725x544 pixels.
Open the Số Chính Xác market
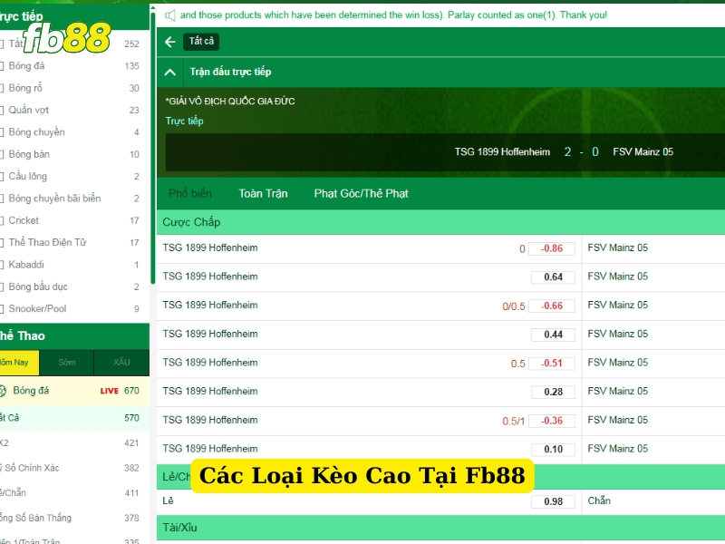(x=74, y=468)
